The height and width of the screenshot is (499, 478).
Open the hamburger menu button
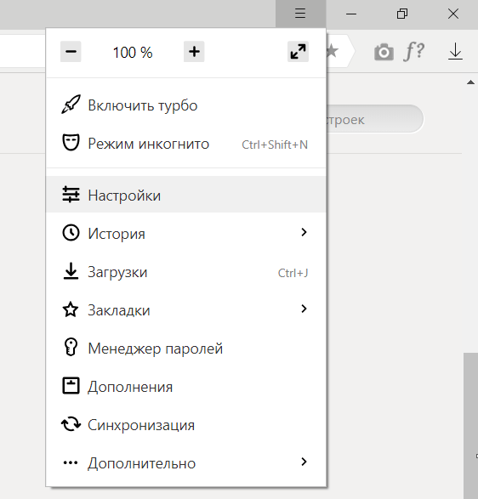[300, 14]
